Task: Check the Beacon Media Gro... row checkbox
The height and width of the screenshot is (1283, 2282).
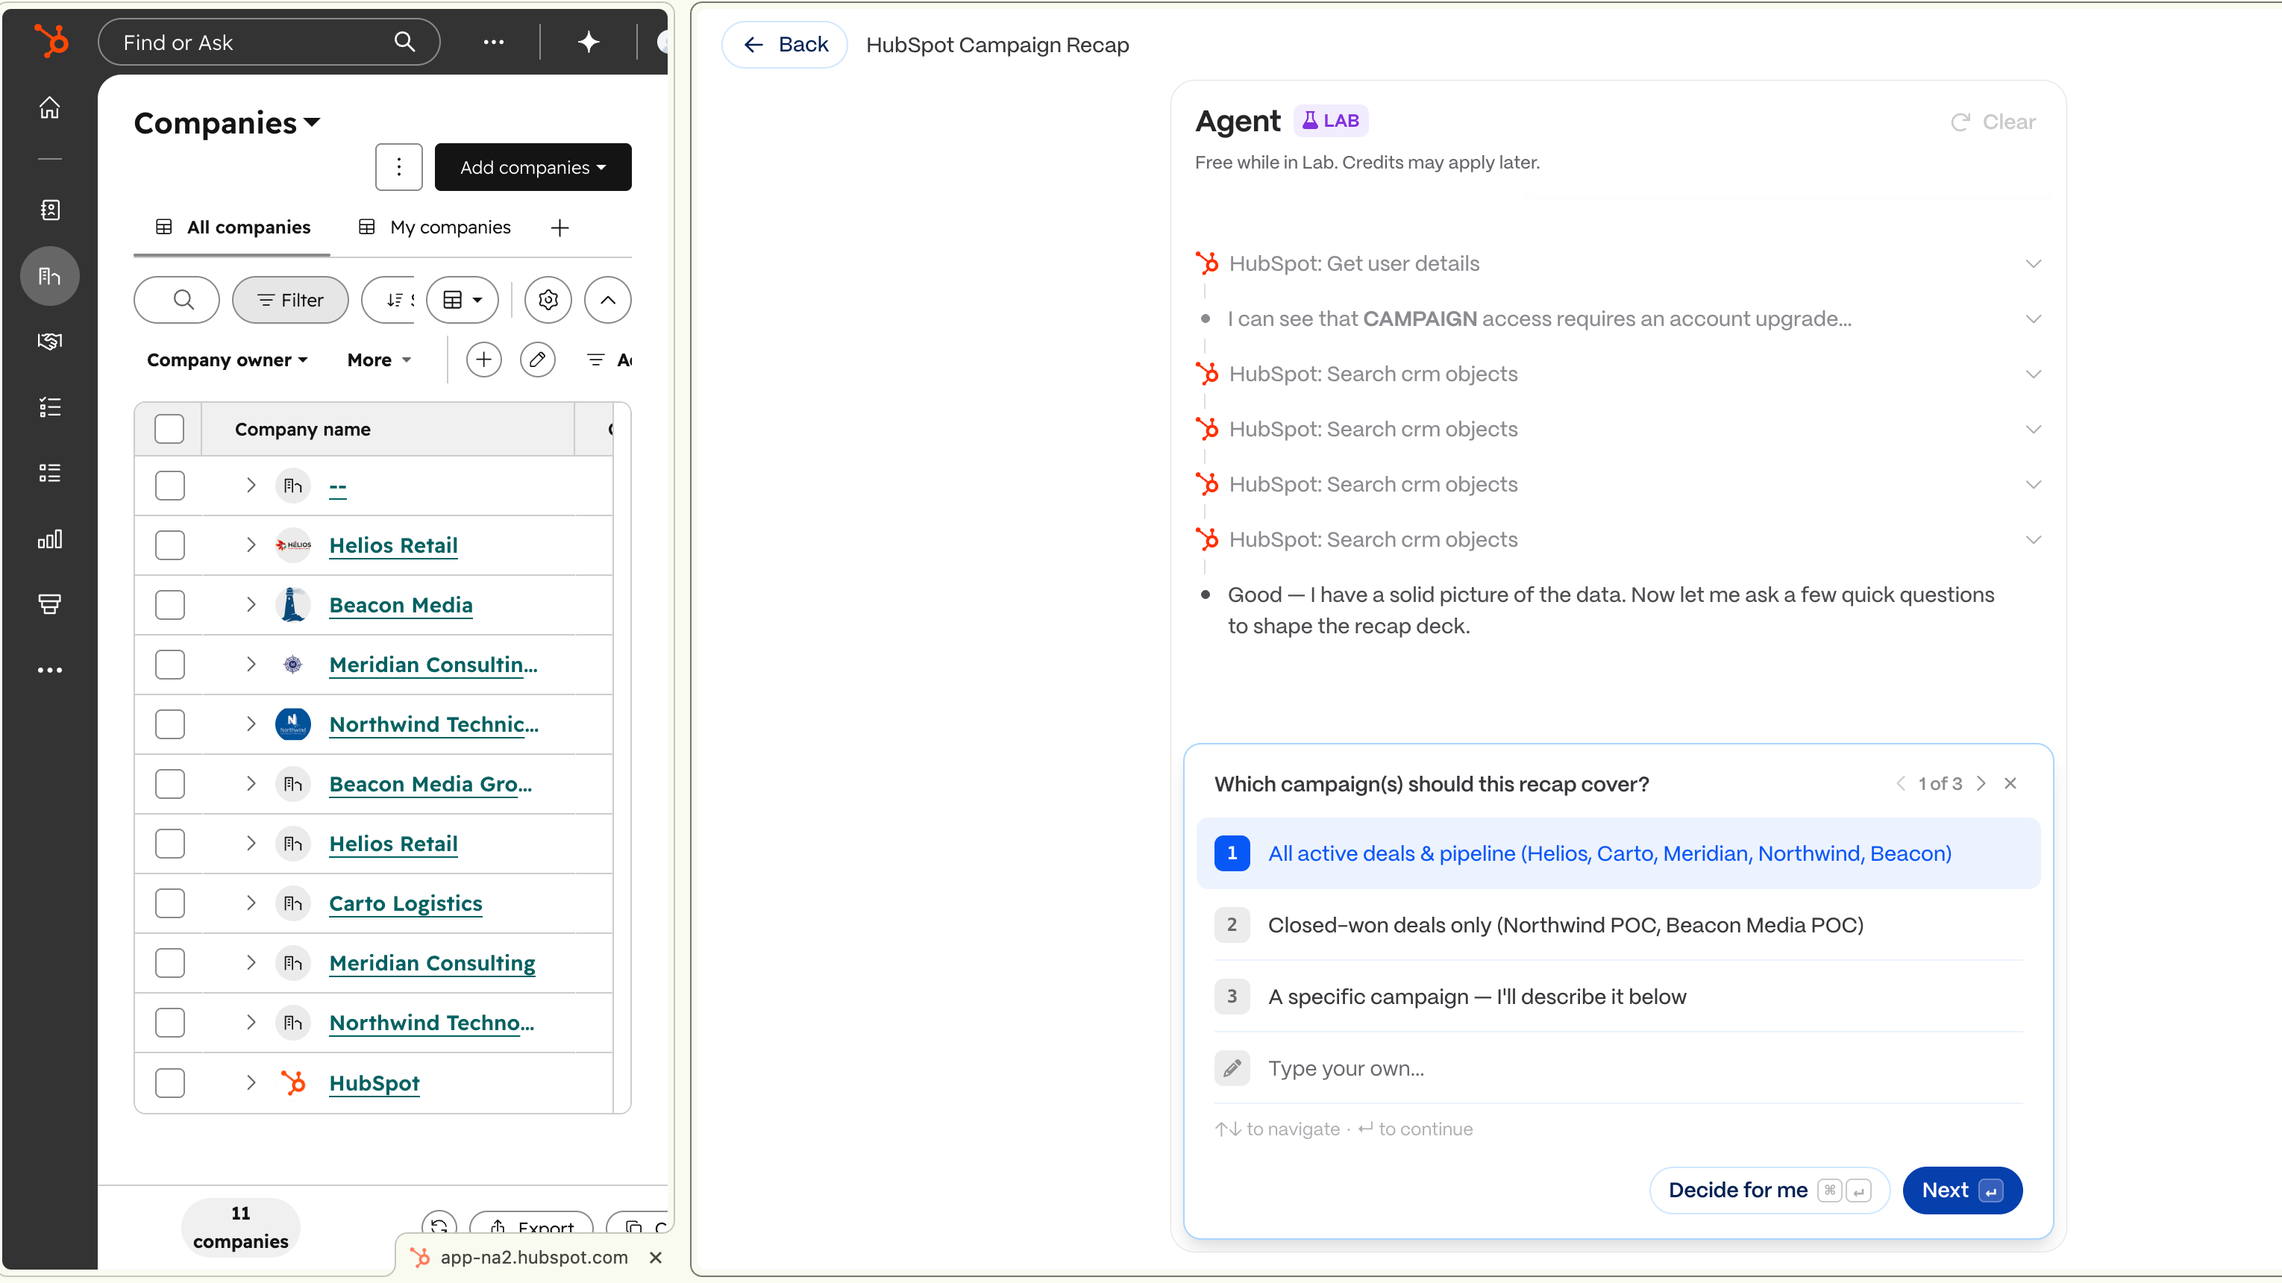Action: click(169, 784)
